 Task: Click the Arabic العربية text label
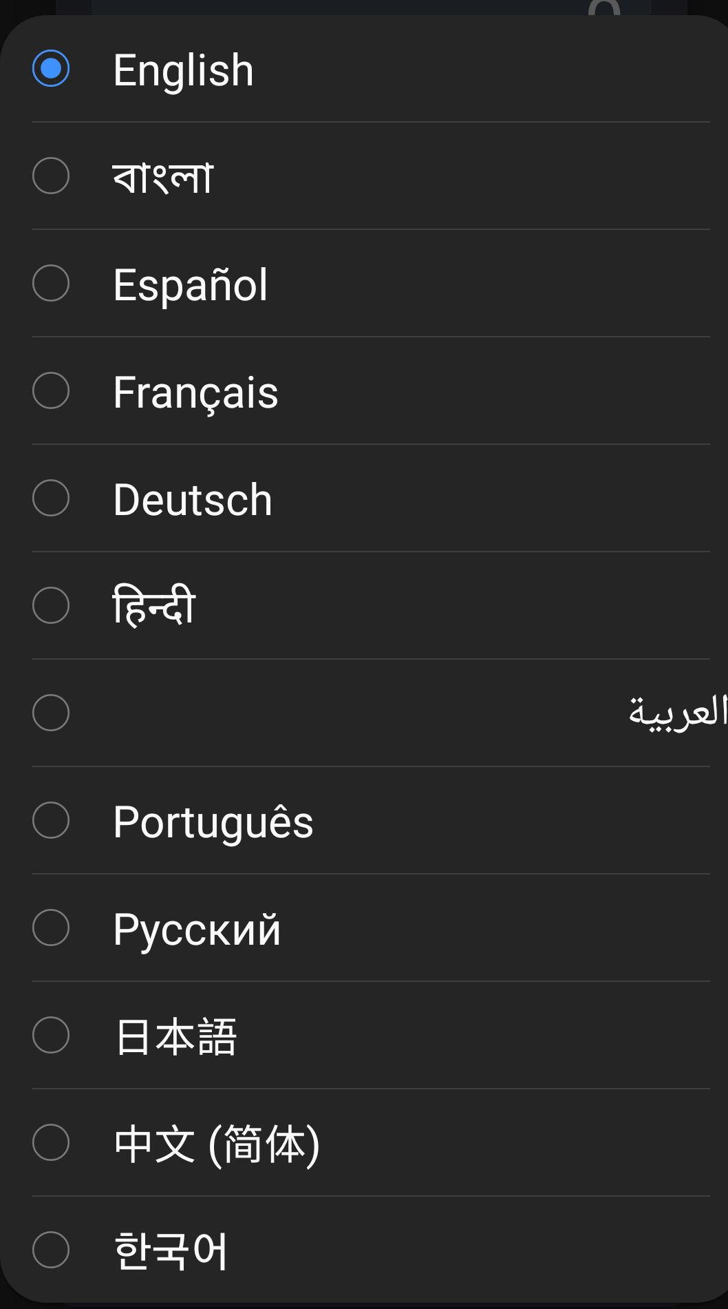(677, 712)
